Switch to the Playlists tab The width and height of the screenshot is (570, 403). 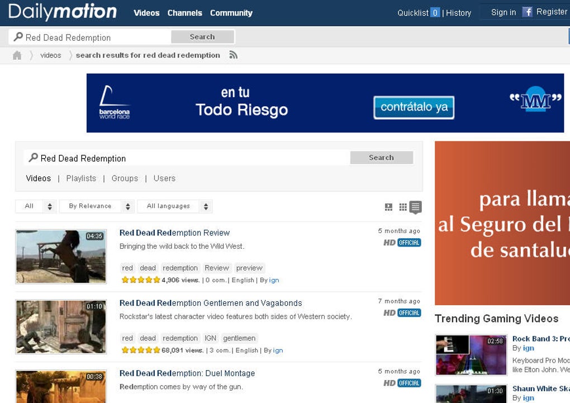coord(81,179)
